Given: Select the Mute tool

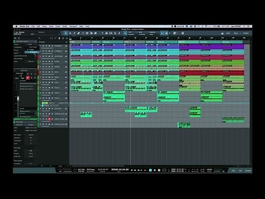Looking at the screenshot, I should (87, 33).
